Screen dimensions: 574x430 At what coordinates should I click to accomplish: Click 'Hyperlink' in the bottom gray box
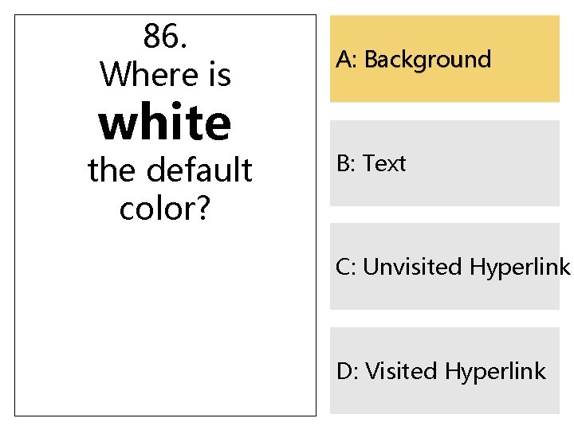pyautogui.click(x=495, y=371)
